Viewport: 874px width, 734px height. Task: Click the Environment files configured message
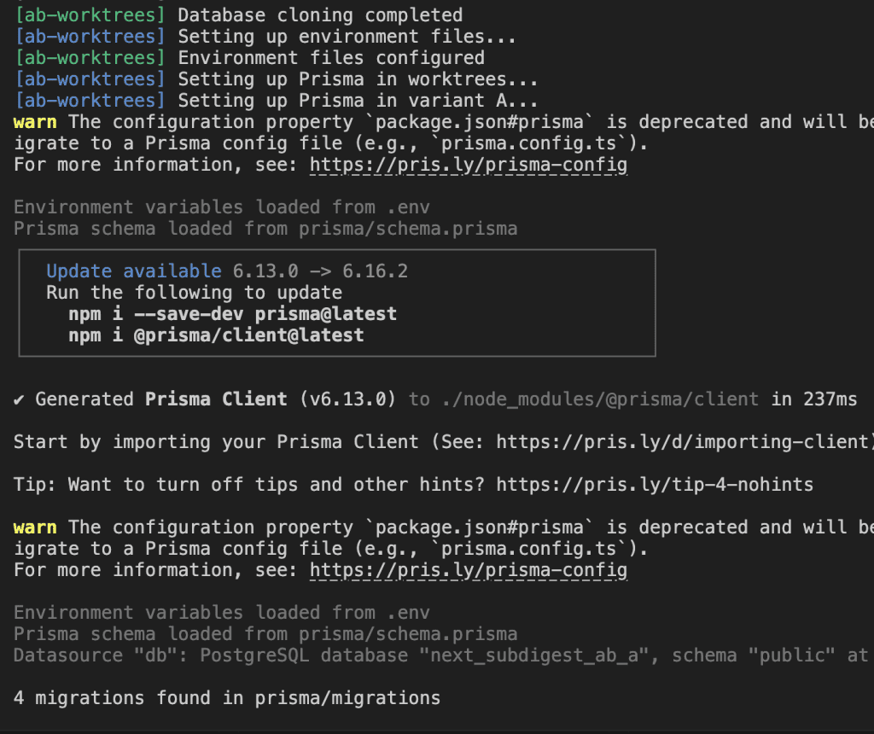click(x=331, y=58)
